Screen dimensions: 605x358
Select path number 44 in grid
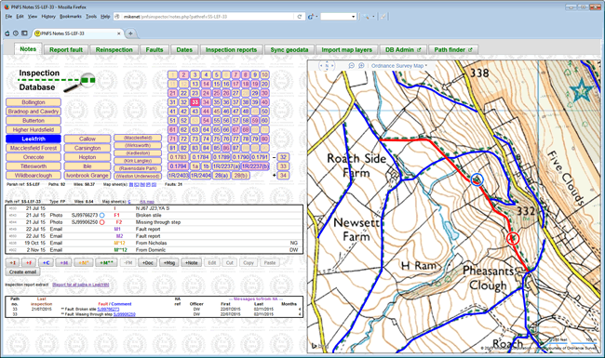click(x=206, y=112)
